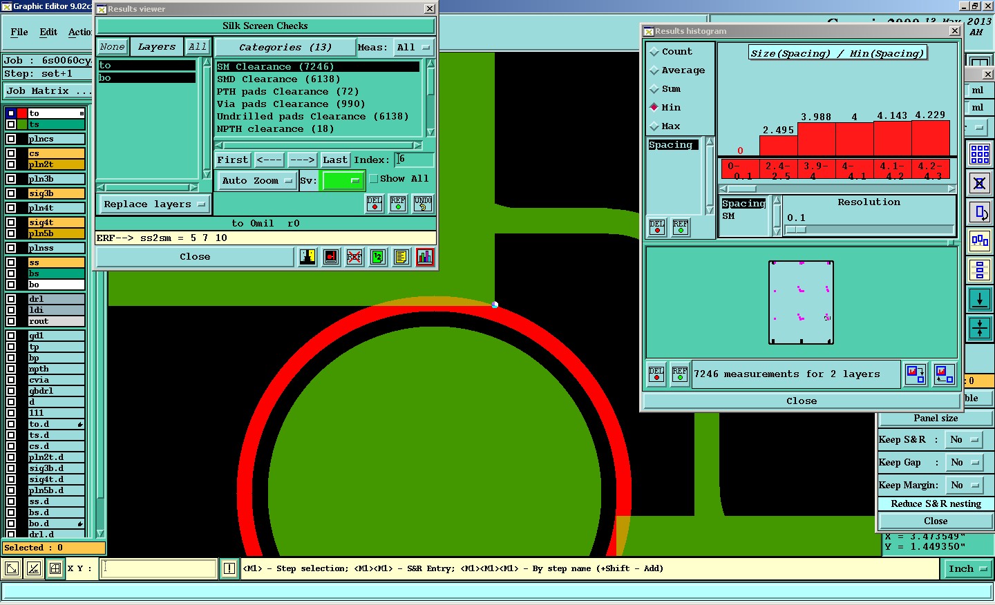
Task: Click left layer-select icon after measurements text
Action: point(916,374)
